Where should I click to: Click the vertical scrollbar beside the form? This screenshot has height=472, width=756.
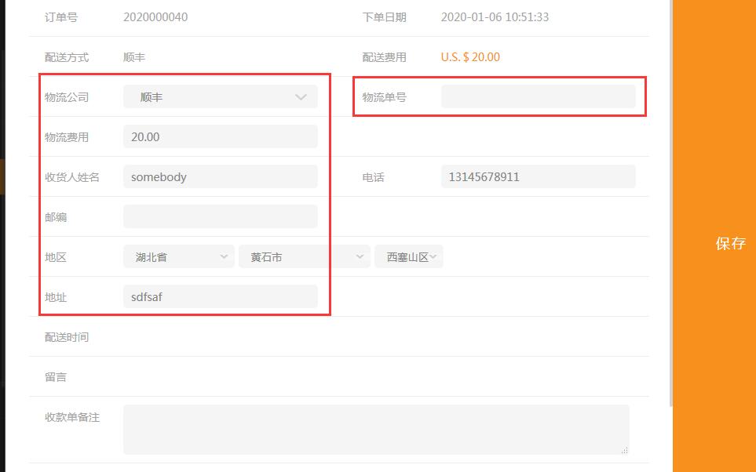(x=670, y=204)
